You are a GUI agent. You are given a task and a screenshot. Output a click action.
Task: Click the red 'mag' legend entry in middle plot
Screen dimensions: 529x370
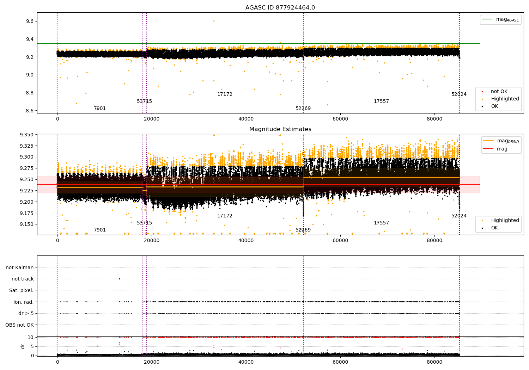point(495,149)
